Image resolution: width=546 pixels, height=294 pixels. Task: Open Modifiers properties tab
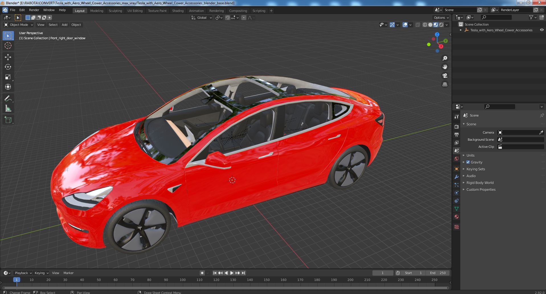457,177
